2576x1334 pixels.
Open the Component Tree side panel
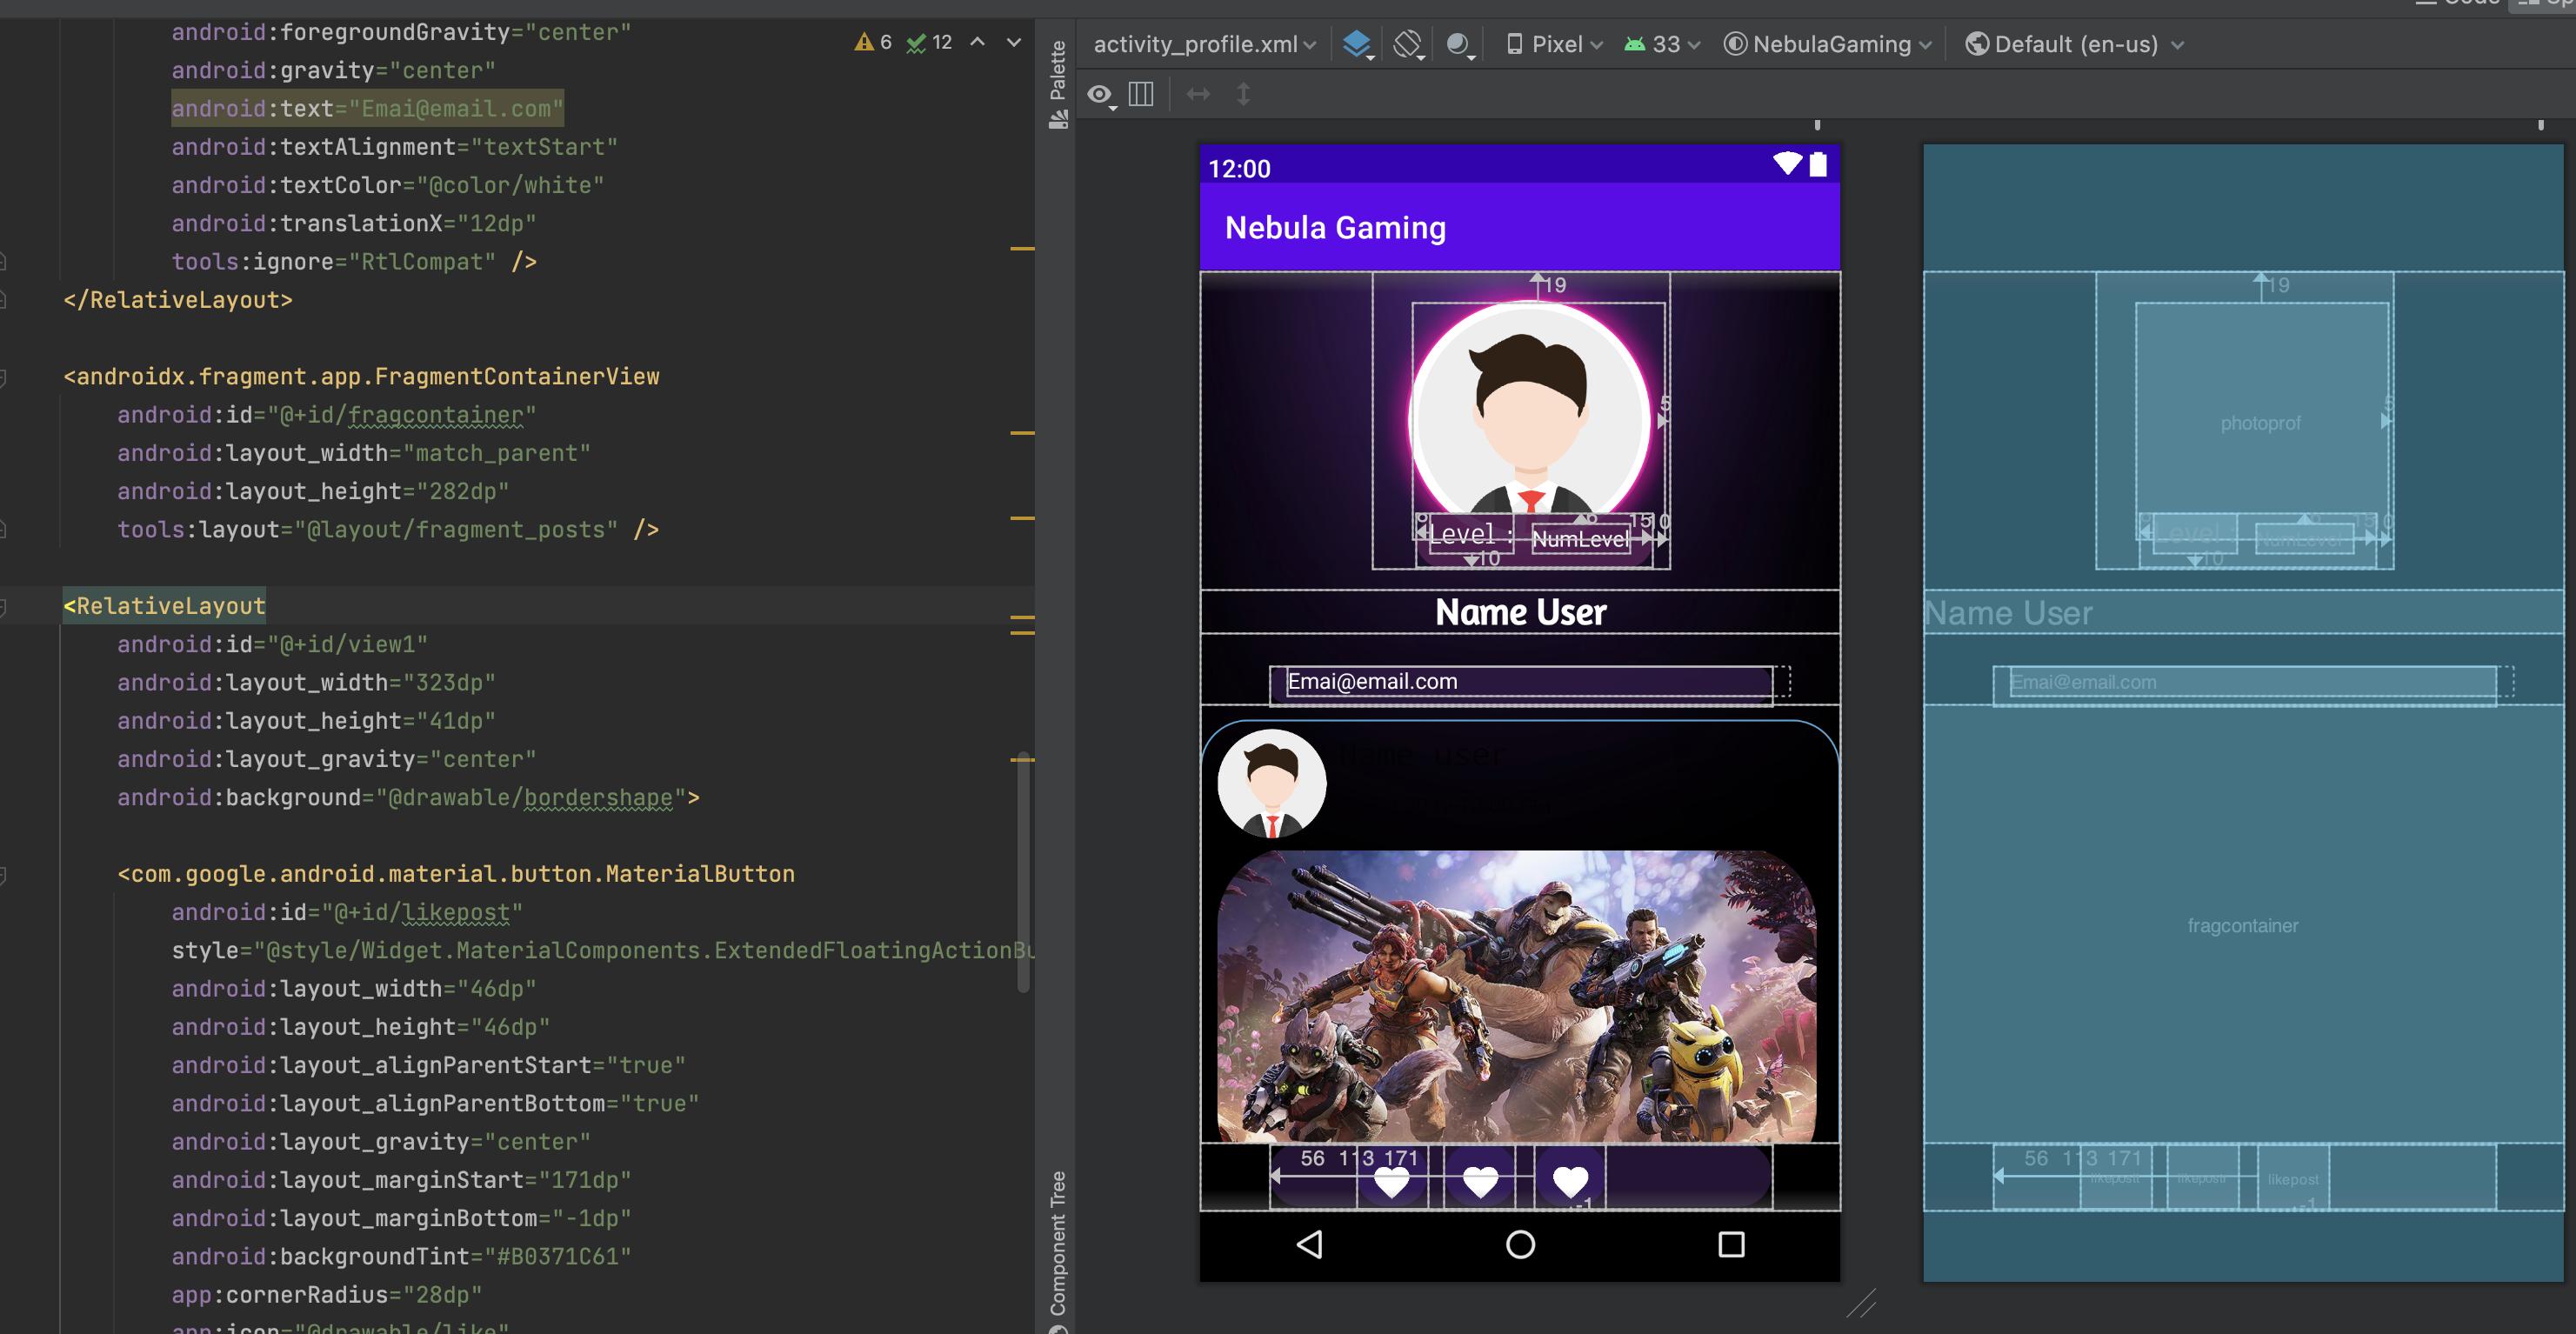1058,1250
